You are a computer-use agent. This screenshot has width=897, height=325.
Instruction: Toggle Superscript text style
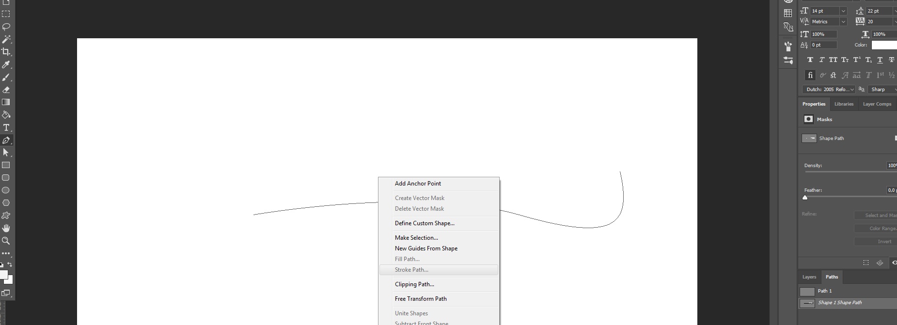(857, 60)
